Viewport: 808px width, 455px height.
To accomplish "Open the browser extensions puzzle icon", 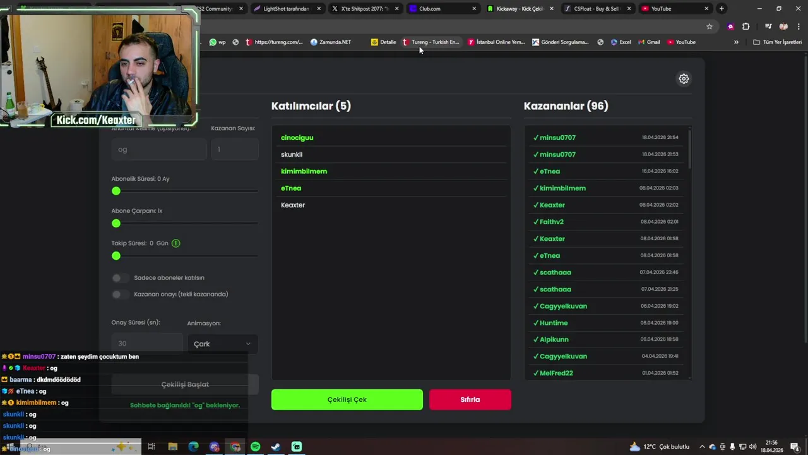I will click(x=746, y=27).
